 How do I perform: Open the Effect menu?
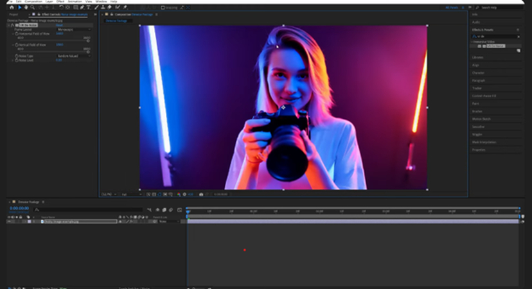[60, 1]
